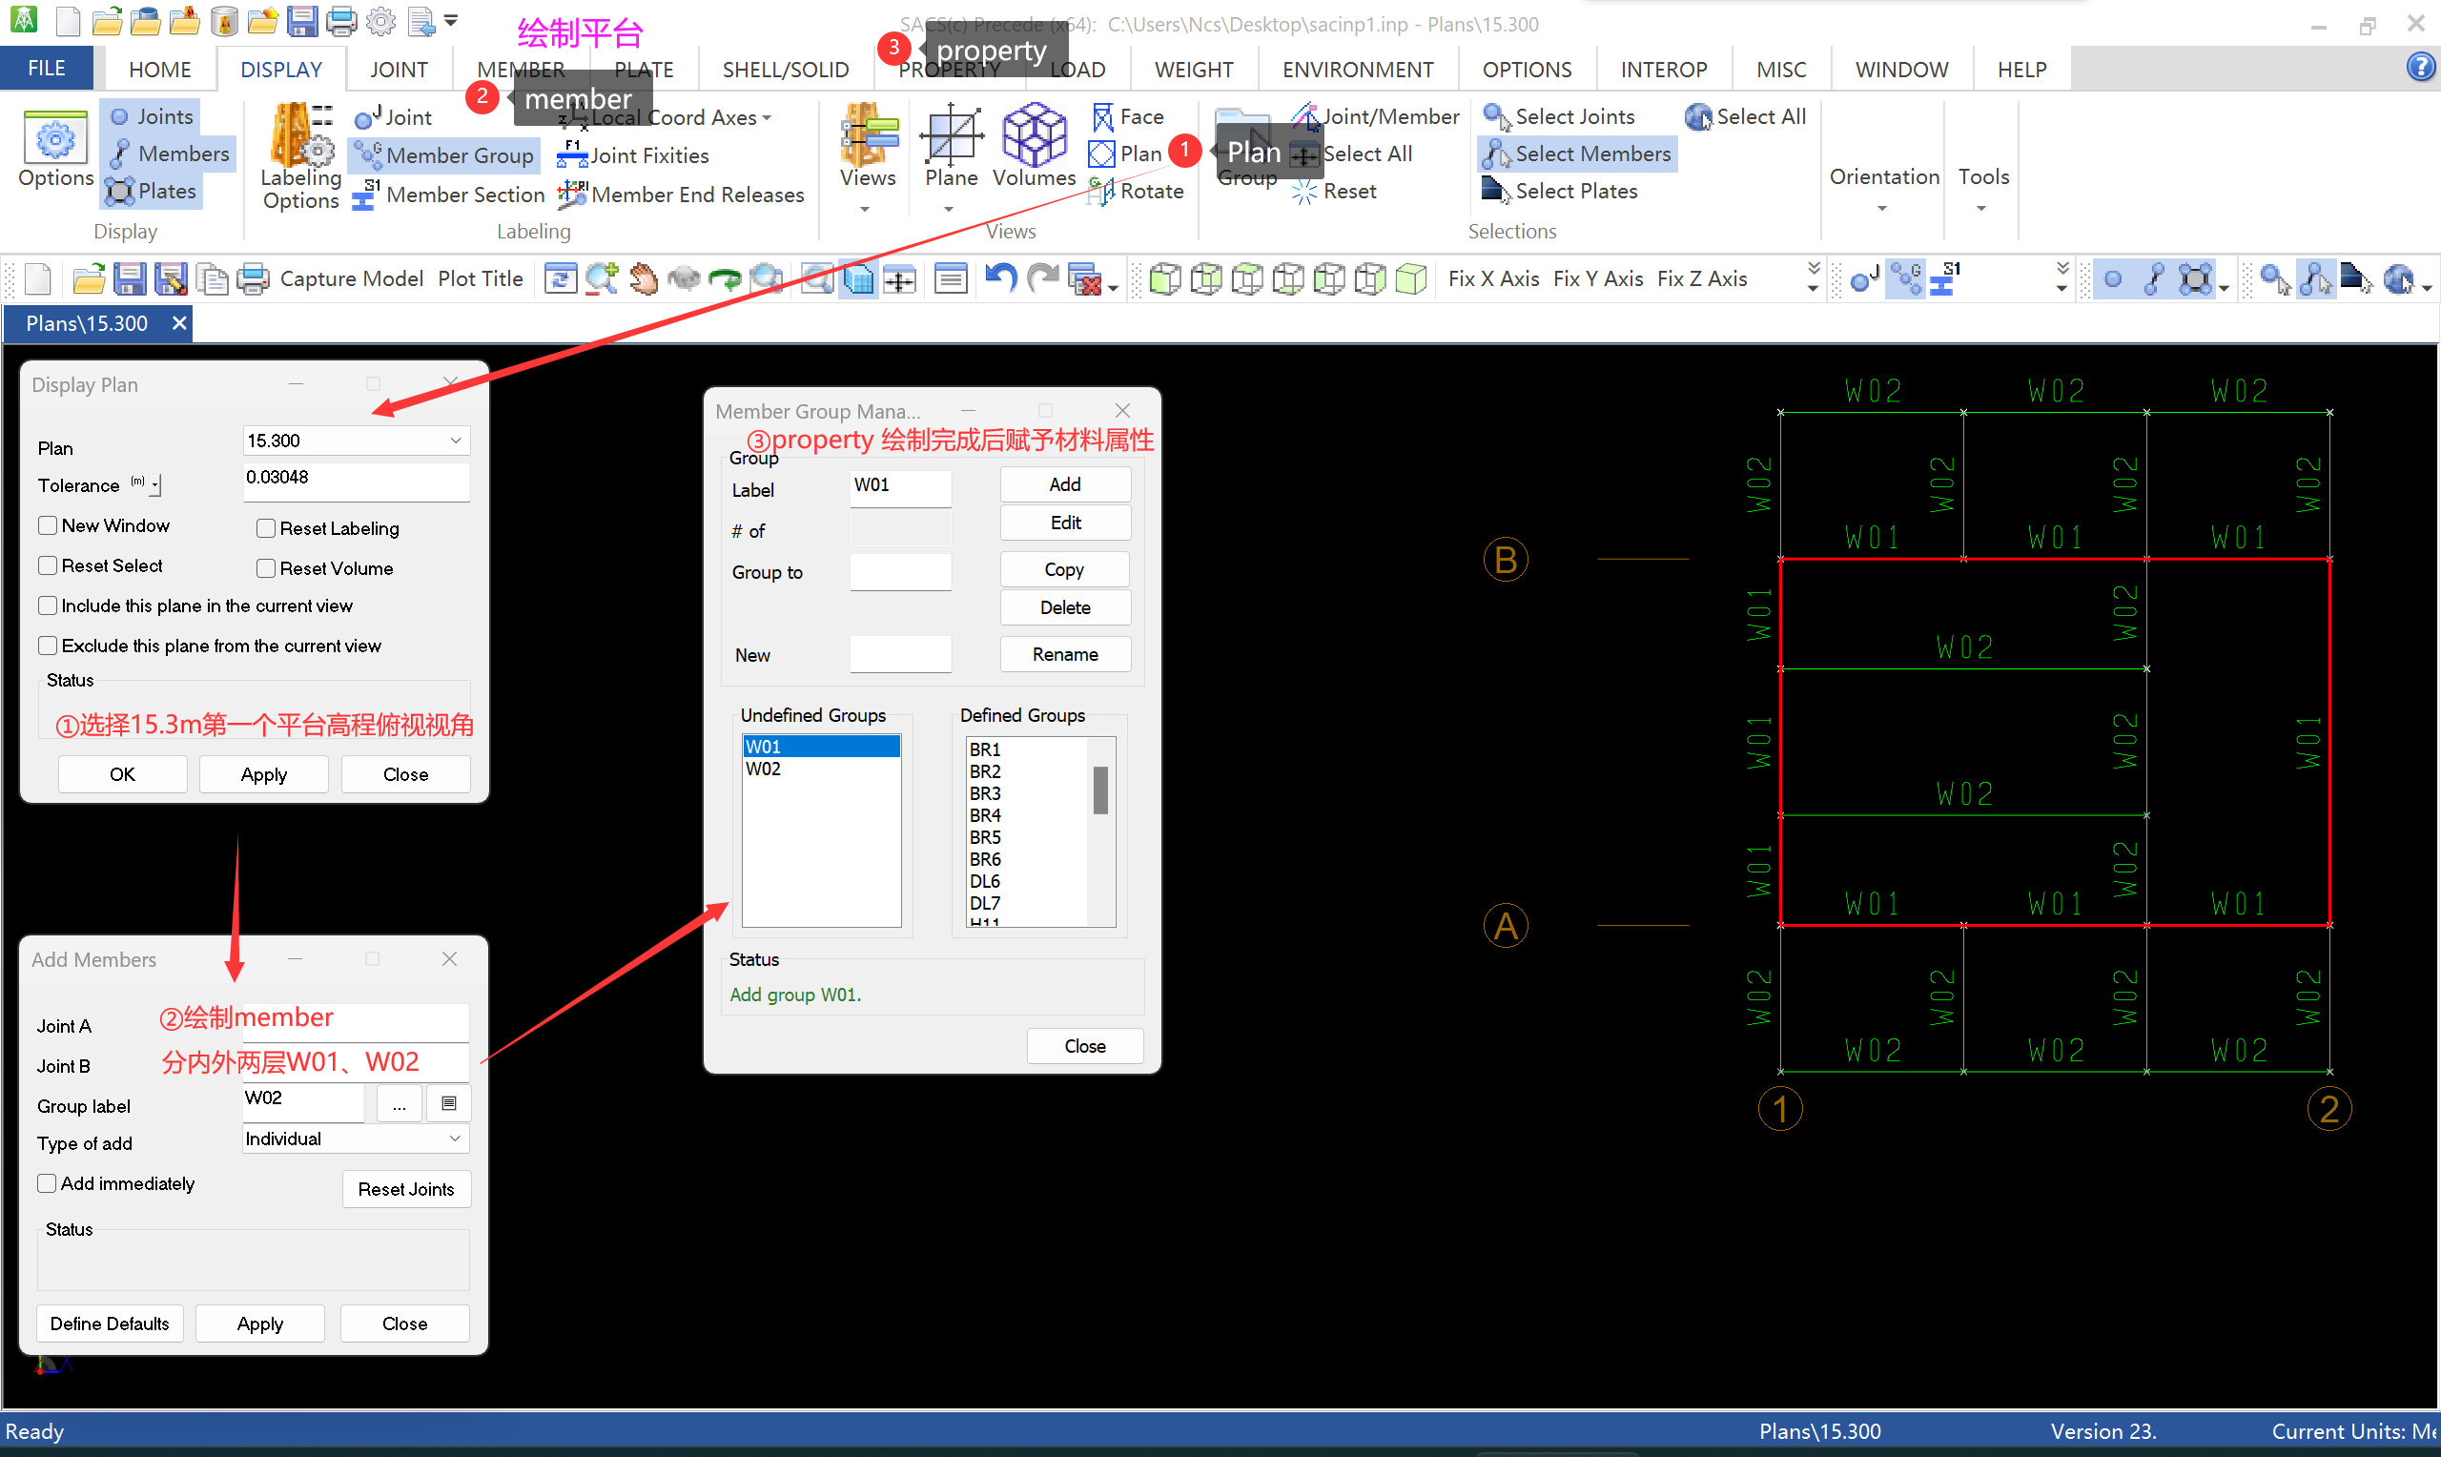Image resolution: width=2441 pixels, height=1457 pixels.
Task: Open the ENVIRONMENT ribbon tab
Action: (1357, 70)
